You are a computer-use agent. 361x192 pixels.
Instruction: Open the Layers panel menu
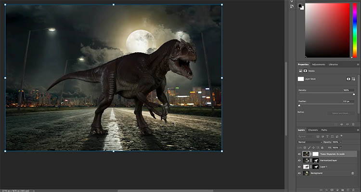(358, 130)
